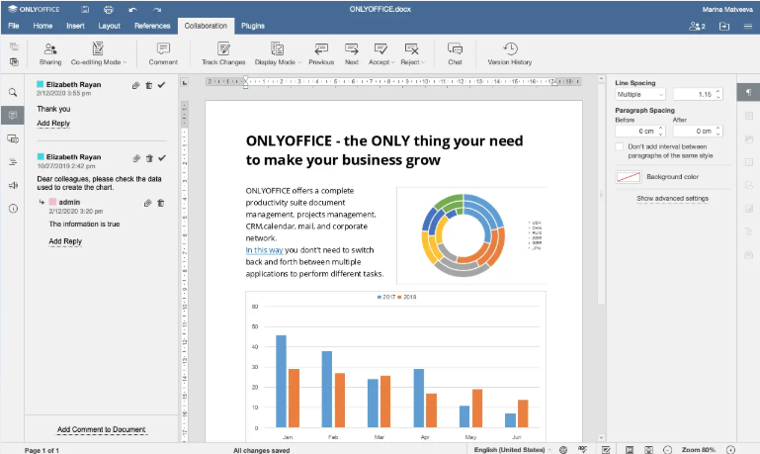The image size is (760, 454).
Task: Fit to width icon in status bar
Action: point(648,450)
